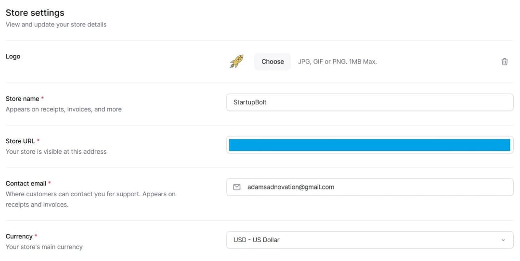Click the Contact email input field
Image resolution: width=520 pixels, height=261 pixels.
click(x=370, y=187)
